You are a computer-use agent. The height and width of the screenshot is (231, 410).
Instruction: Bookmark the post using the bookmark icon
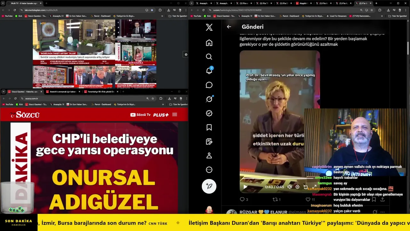pos(374,199)
